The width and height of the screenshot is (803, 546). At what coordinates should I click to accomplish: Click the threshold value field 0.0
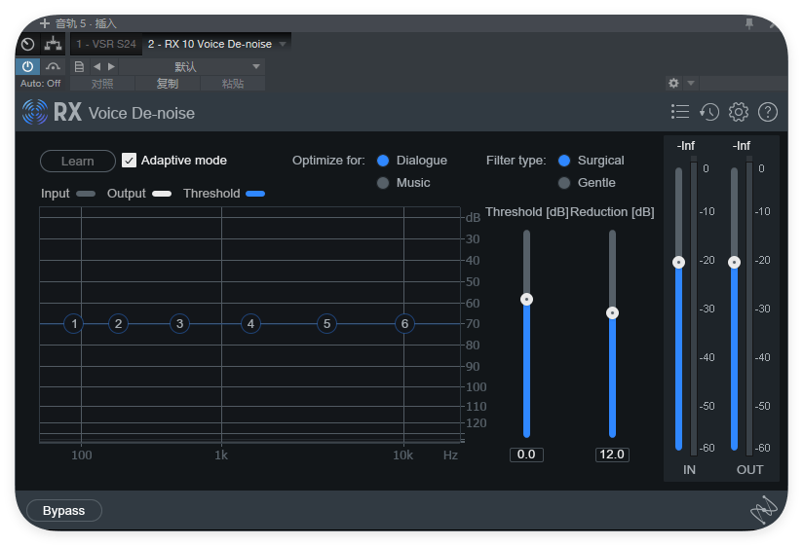pos(526,455)
